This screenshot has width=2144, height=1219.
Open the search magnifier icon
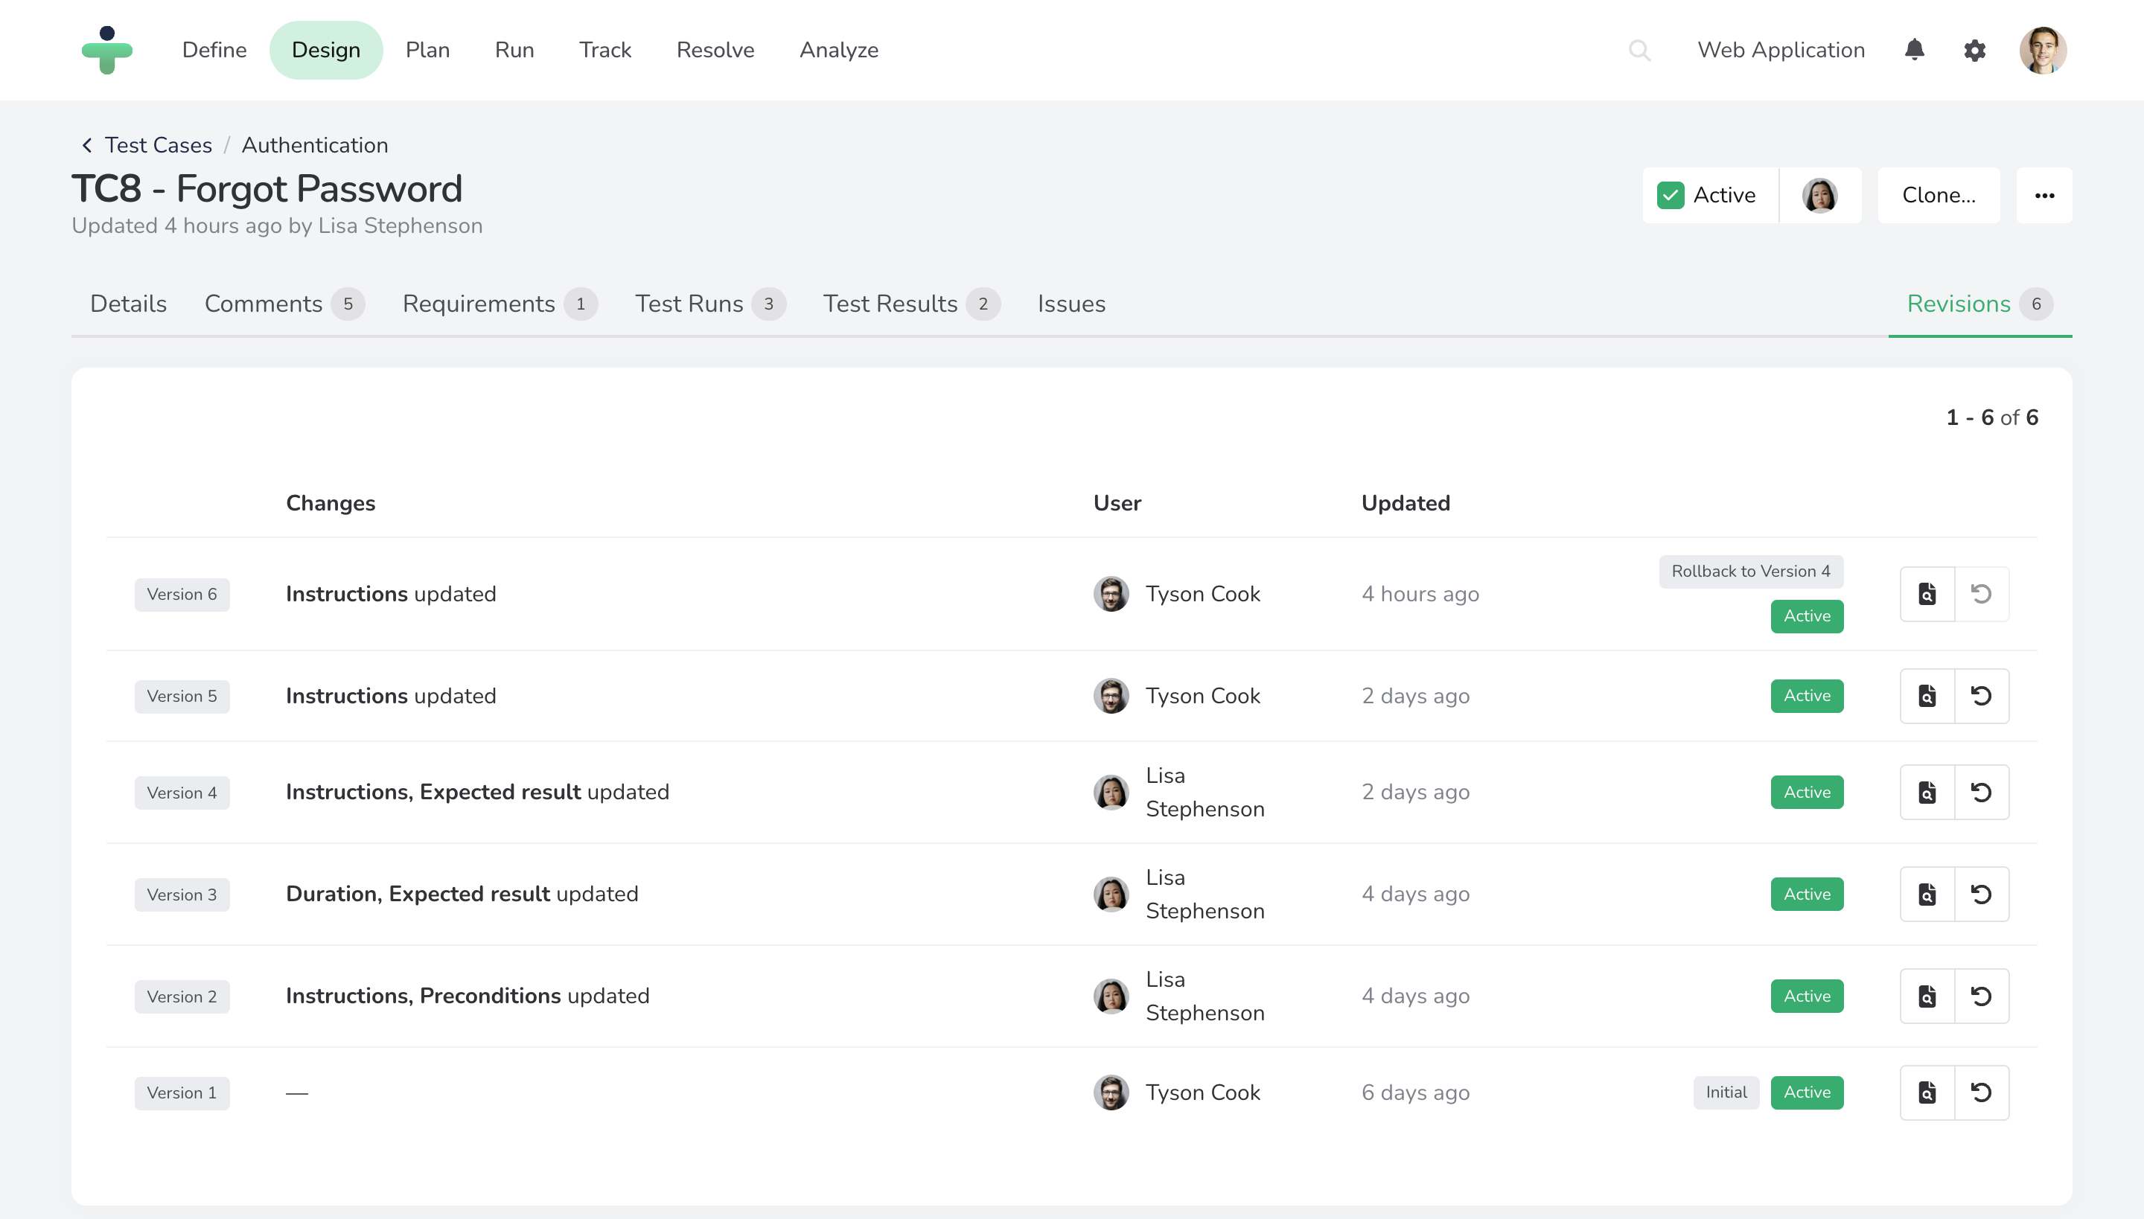(x=1639, y=51)
